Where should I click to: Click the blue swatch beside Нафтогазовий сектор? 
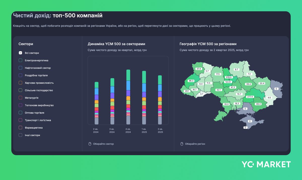point(20,68)
